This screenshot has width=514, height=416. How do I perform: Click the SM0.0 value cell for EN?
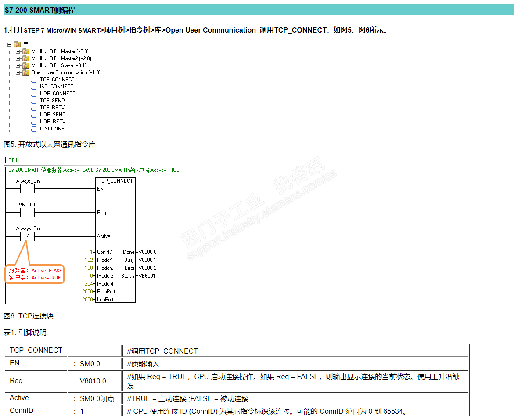[x=95, y=364]
